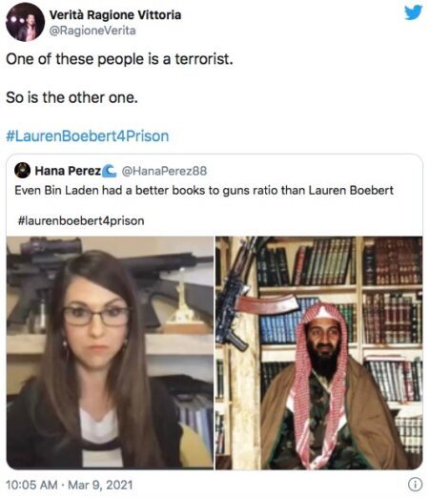The width and height of the screenshot is (429, 498).
Task: Click the wave emoji beside Hana Perez
Action: coord(110,171)
